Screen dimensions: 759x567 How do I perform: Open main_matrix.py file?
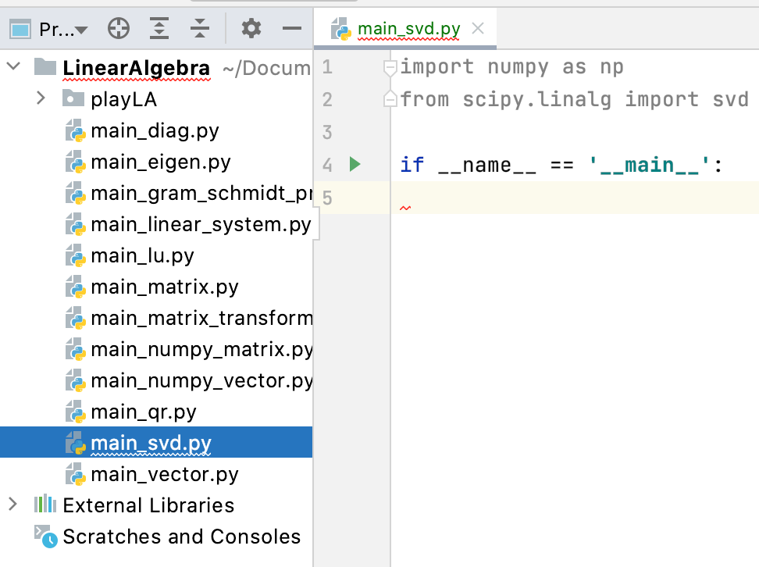coord(165,287)
